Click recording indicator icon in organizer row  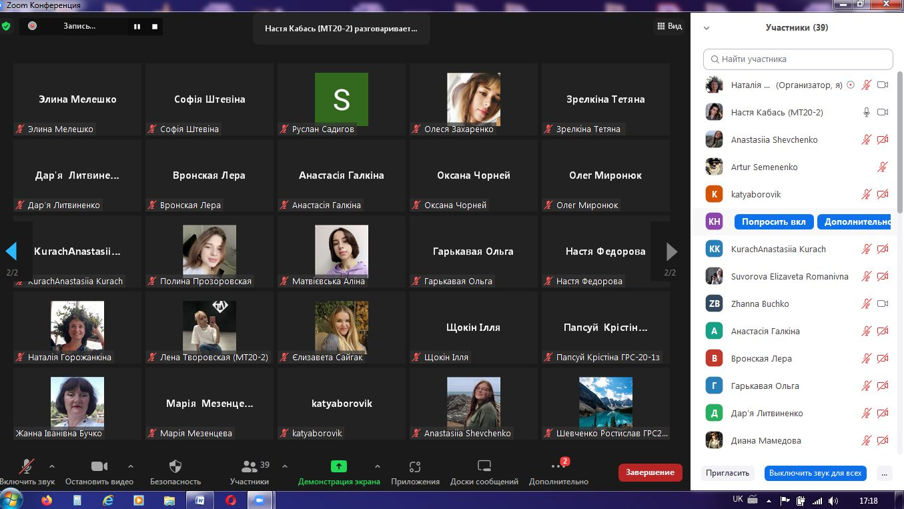[x=850, y=85]
